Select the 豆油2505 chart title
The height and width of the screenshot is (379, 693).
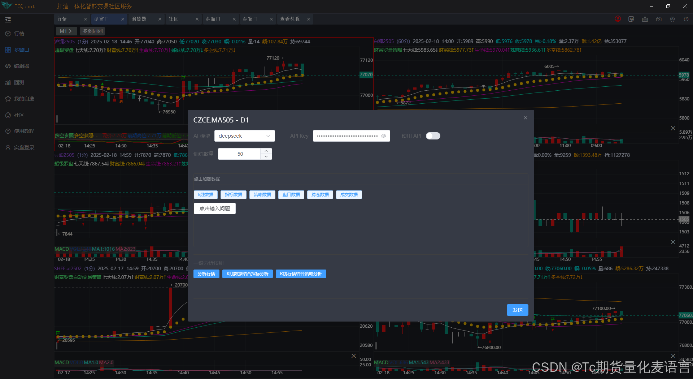[x=65, y=155]
